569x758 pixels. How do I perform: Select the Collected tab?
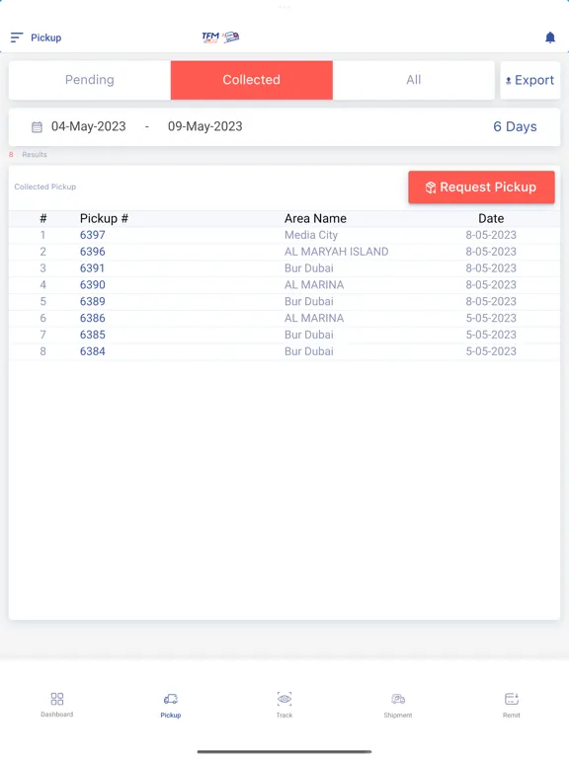pyautogui.click(x=252, y=80)
